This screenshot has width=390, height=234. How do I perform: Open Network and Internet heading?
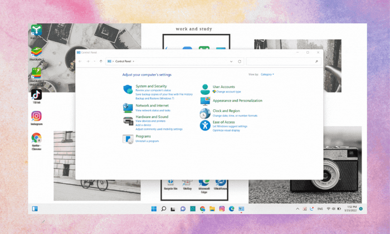tap(152, 105)
